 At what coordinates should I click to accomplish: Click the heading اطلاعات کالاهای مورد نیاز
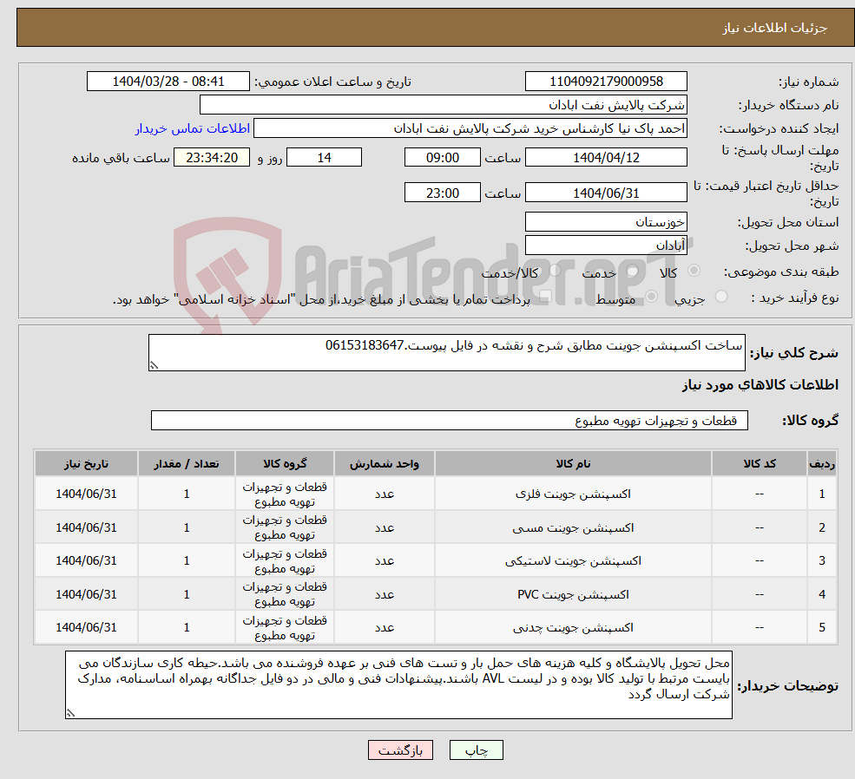tap(760, 384)
